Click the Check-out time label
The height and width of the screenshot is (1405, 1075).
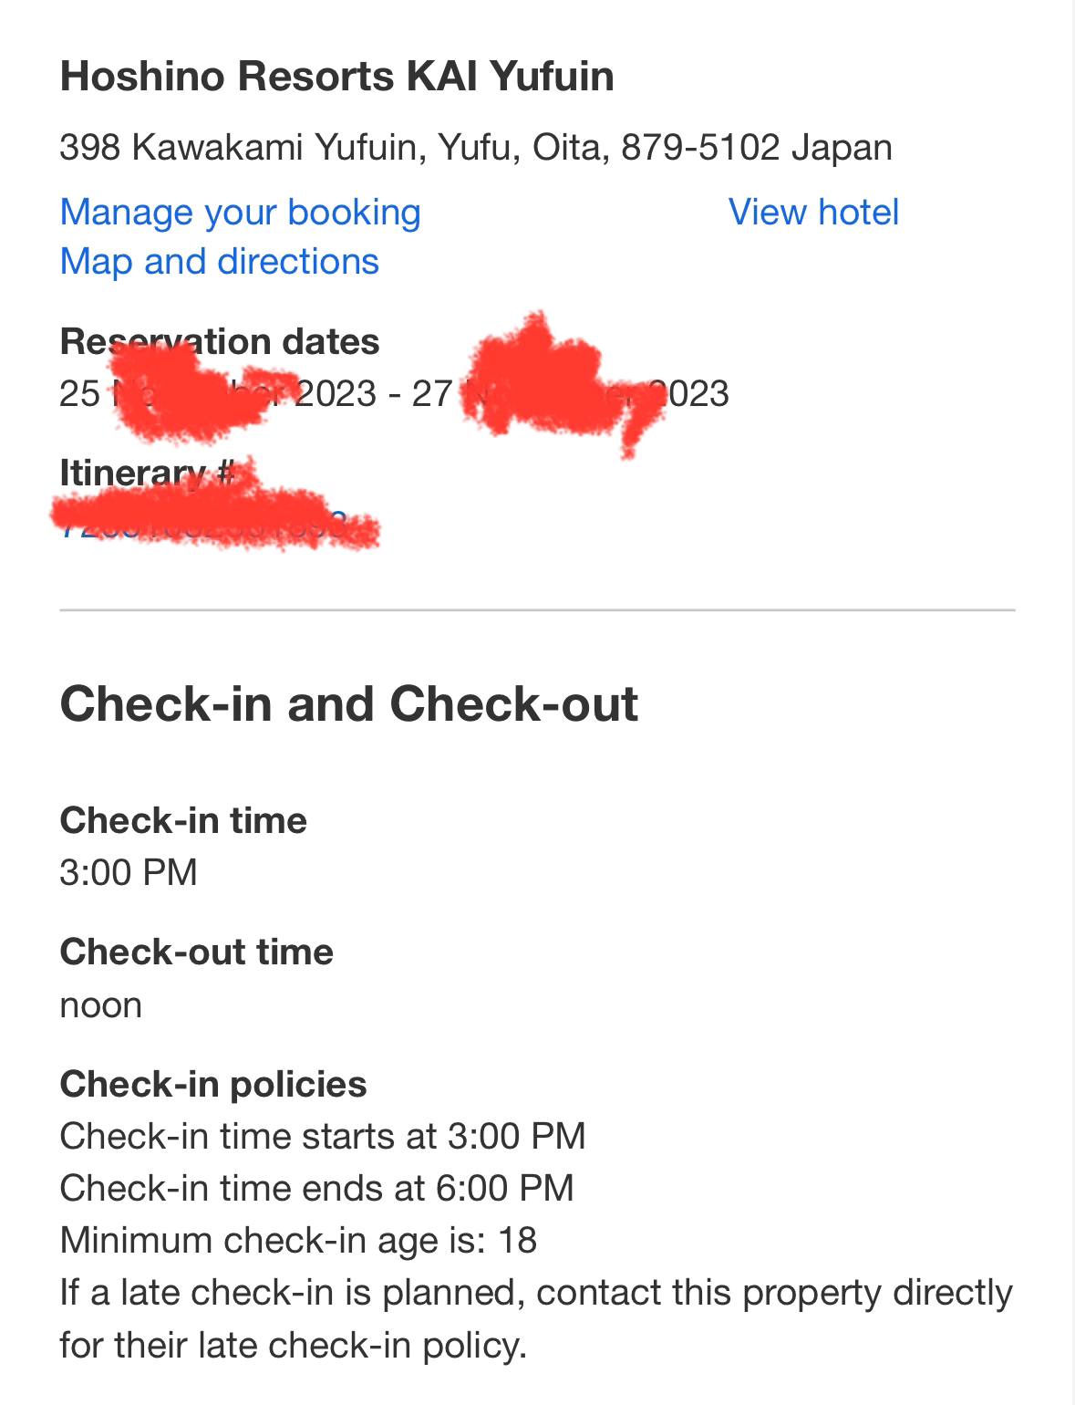[x=196, y=952]
